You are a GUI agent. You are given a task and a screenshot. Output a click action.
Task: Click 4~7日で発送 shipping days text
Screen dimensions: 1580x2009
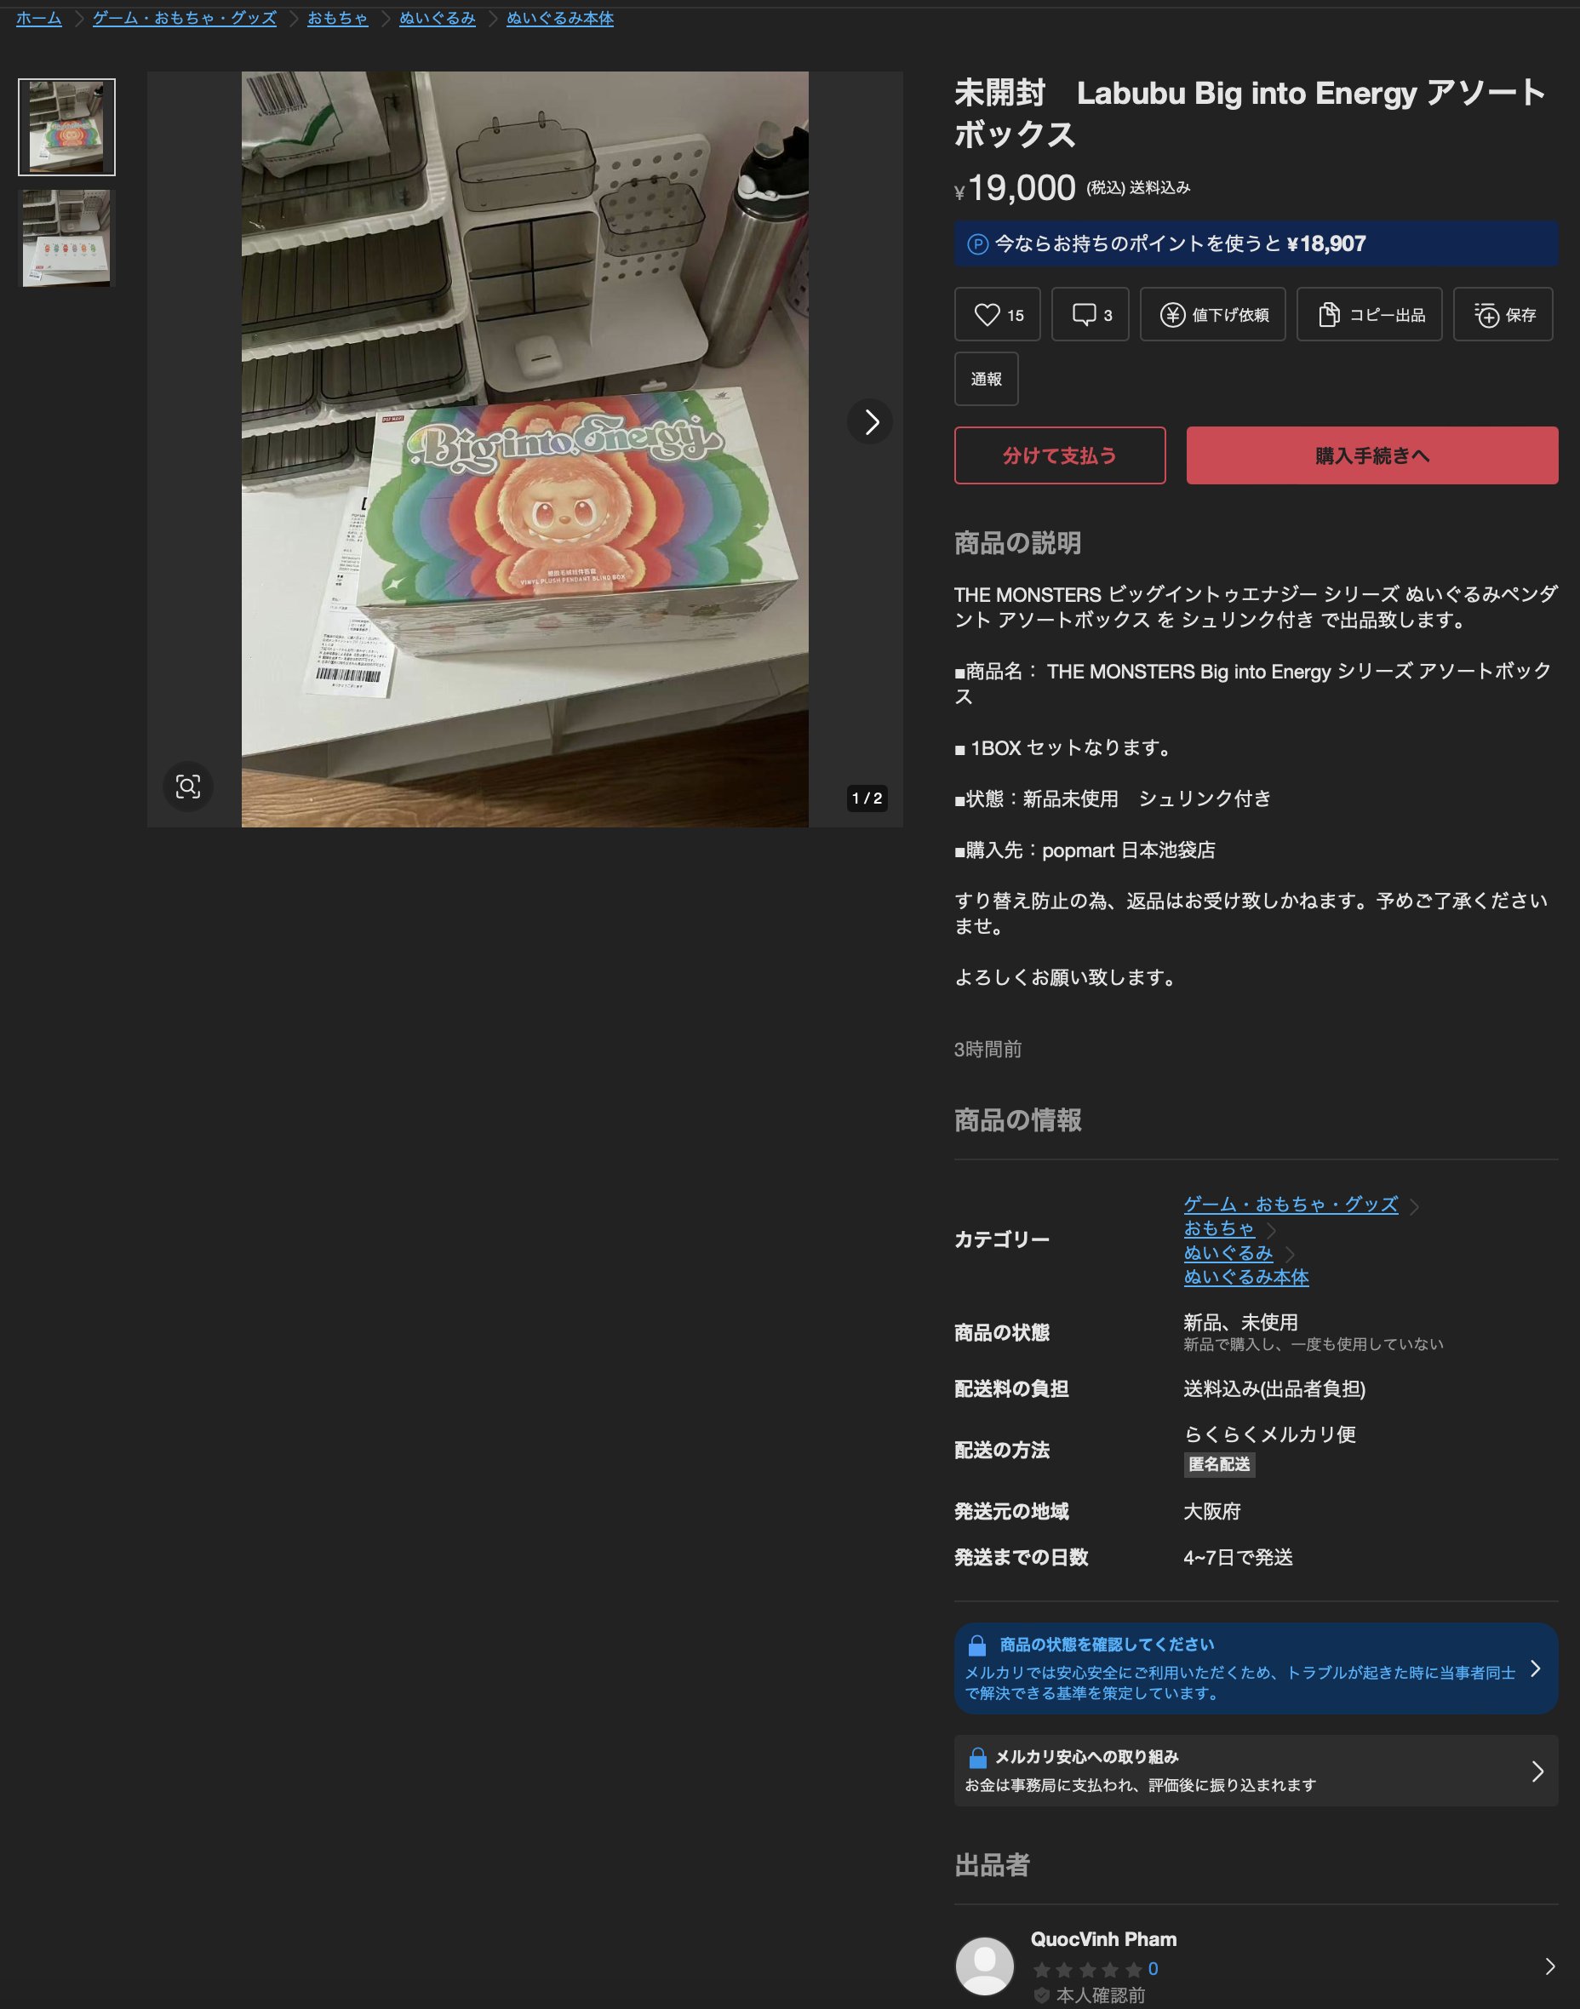(1238, 1558)
